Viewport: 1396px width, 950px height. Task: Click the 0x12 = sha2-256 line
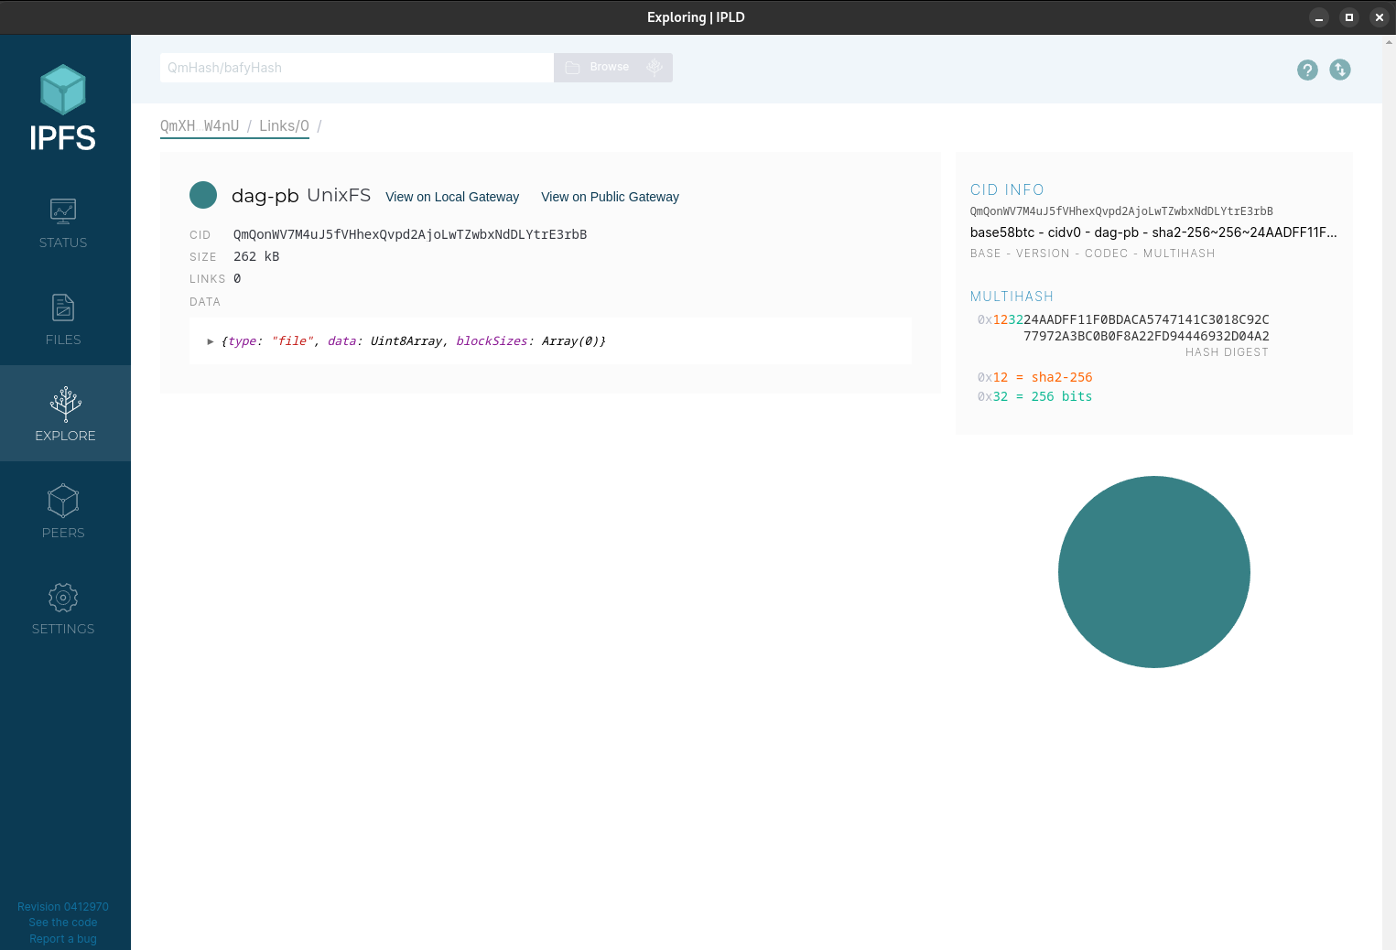tap(1035, 377)
